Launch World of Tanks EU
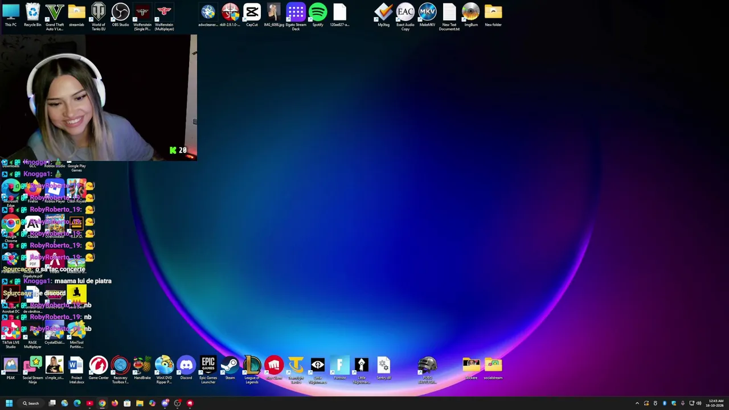The width and height of the screenshot is (729, 410). click(x=99, y=17)
